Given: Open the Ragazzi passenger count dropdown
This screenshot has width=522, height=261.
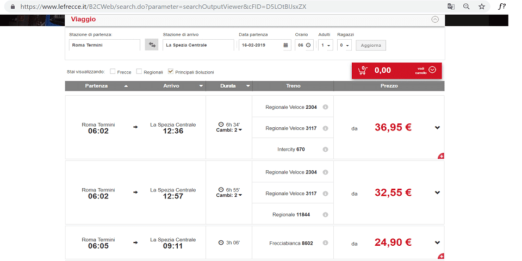Looking at the screenshot, I should coord(344,45).
